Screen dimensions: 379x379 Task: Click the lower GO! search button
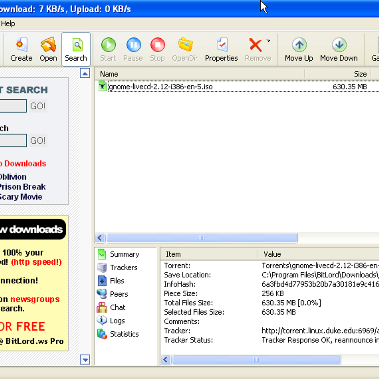[x=38, y=141]
